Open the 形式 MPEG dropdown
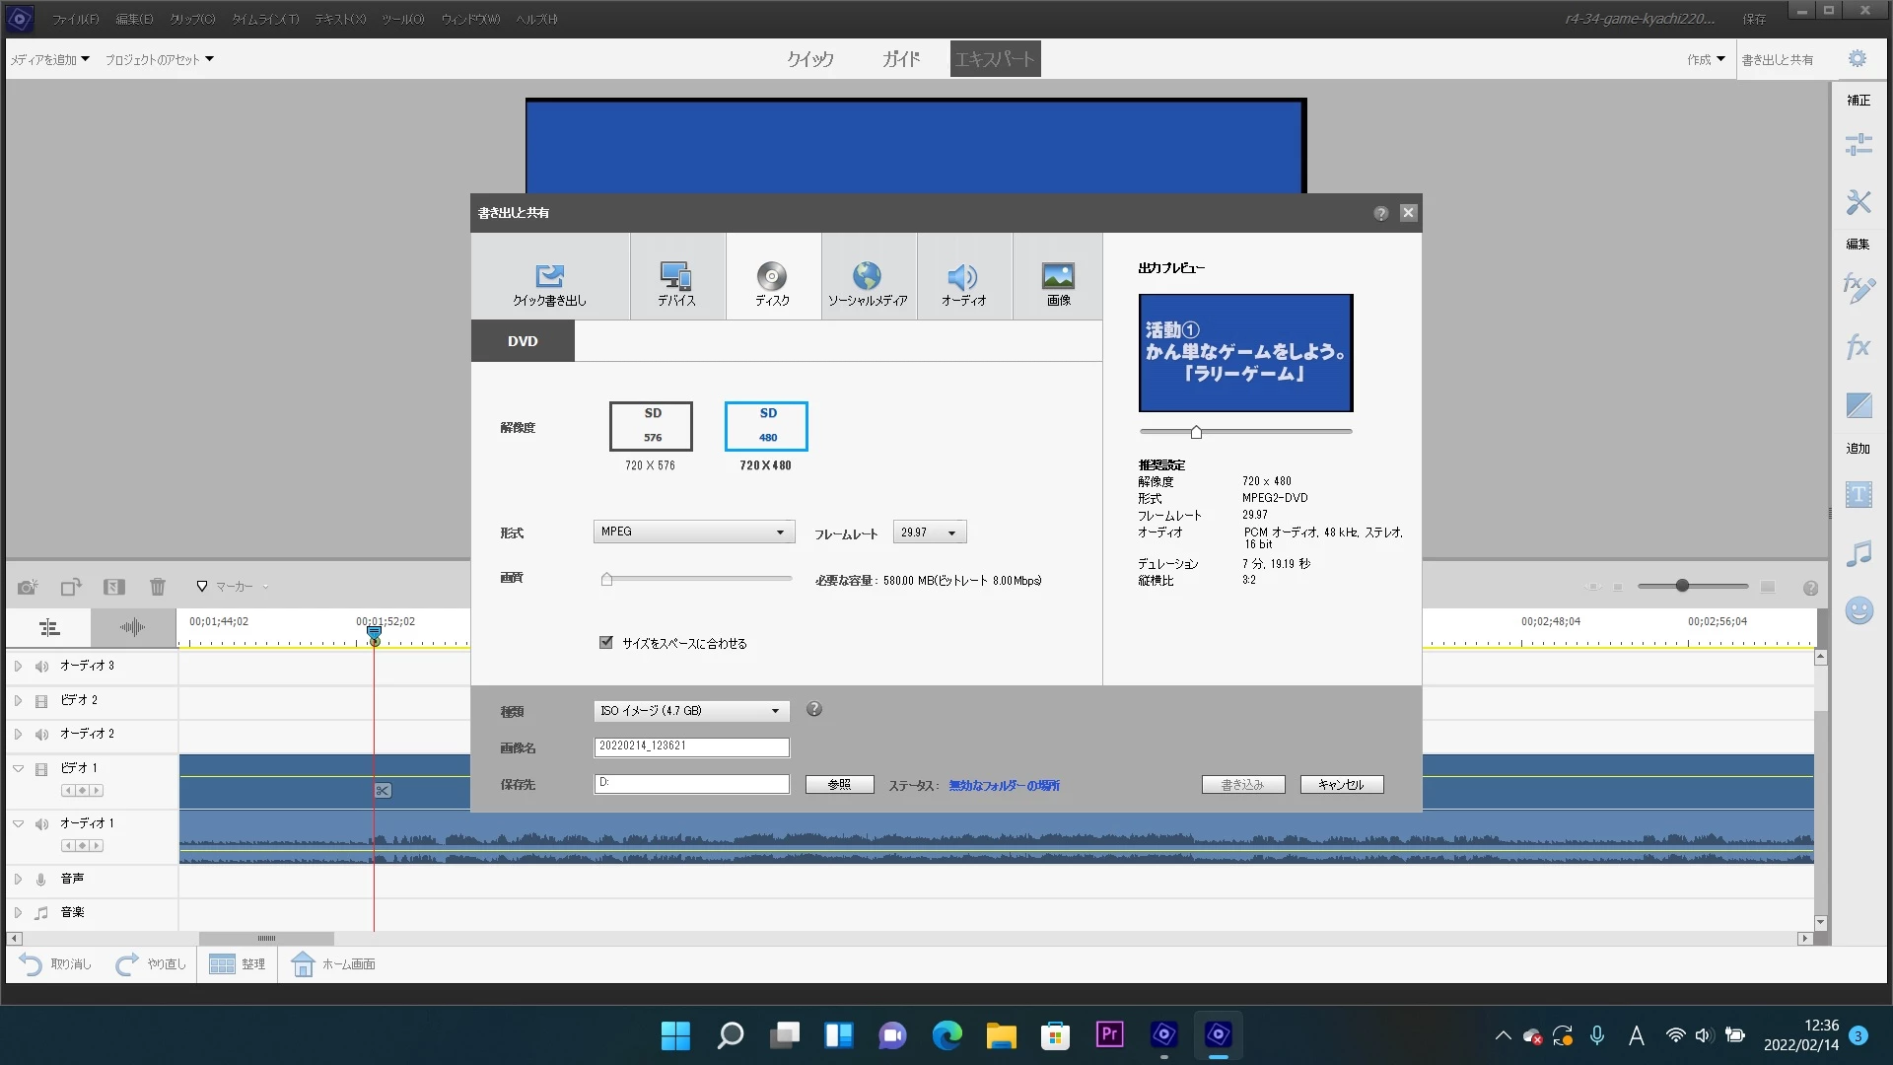This screenshot has width=1893, height=1065. pos(693,532)
